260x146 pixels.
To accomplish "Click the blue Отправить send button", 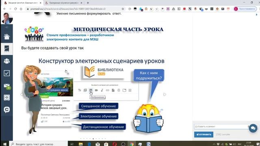I will click(x=204, y=134).
